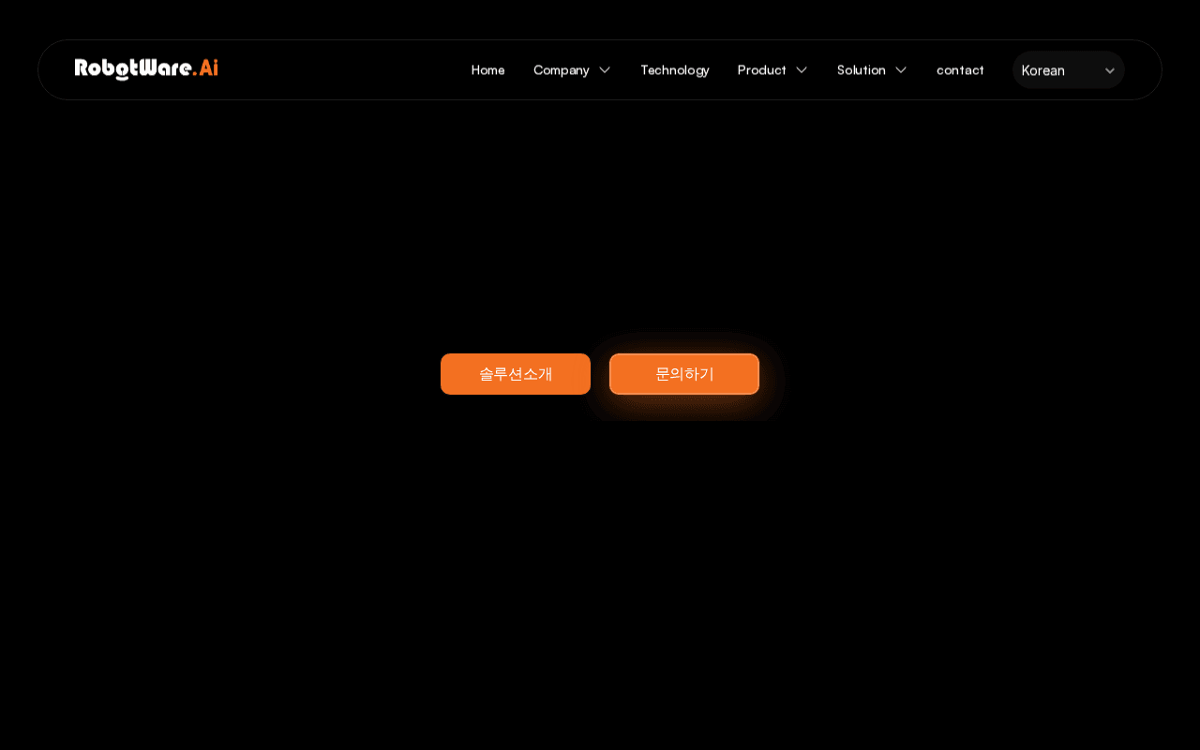Open the Company menu
1200x750 pixels.
tap(561, 70)
